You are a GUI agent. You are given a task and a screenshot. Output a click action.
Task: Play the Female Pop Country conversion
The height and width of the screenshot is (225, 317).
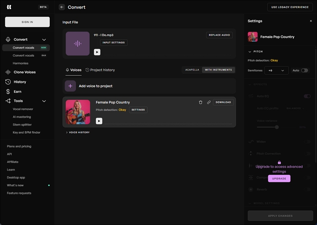click(x=99, y=121)
